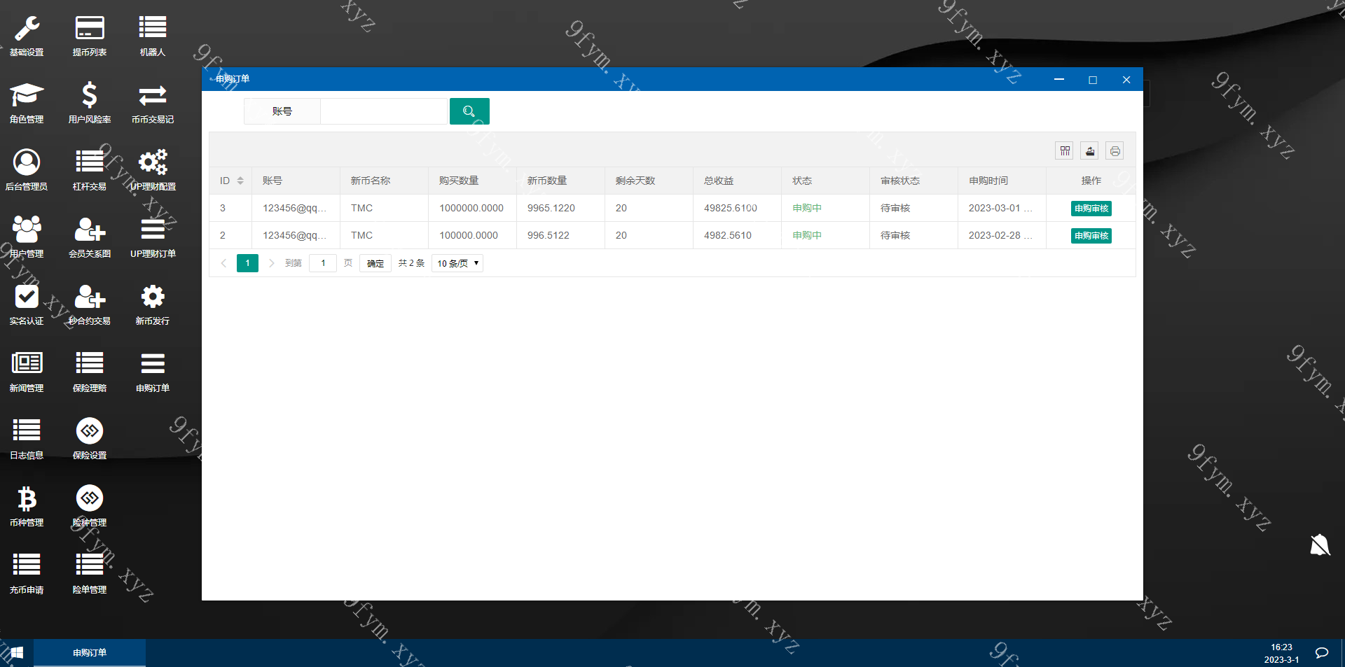Open 提币列表 card icon
1345x667 pixels.
90,28
